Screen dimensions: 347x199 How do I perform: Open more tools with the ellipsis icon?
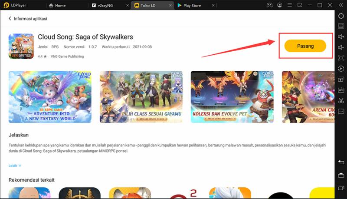tap(341, 111)
